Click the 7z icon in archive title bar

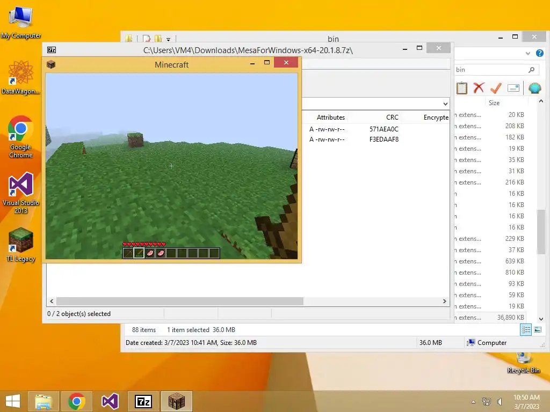coord(52,50)
